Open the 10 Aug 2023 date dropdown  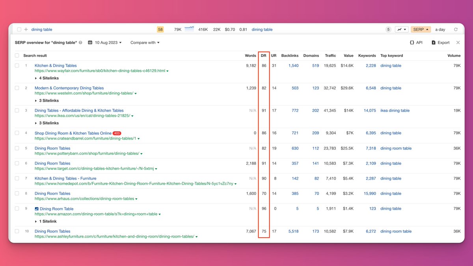(105, 43)
